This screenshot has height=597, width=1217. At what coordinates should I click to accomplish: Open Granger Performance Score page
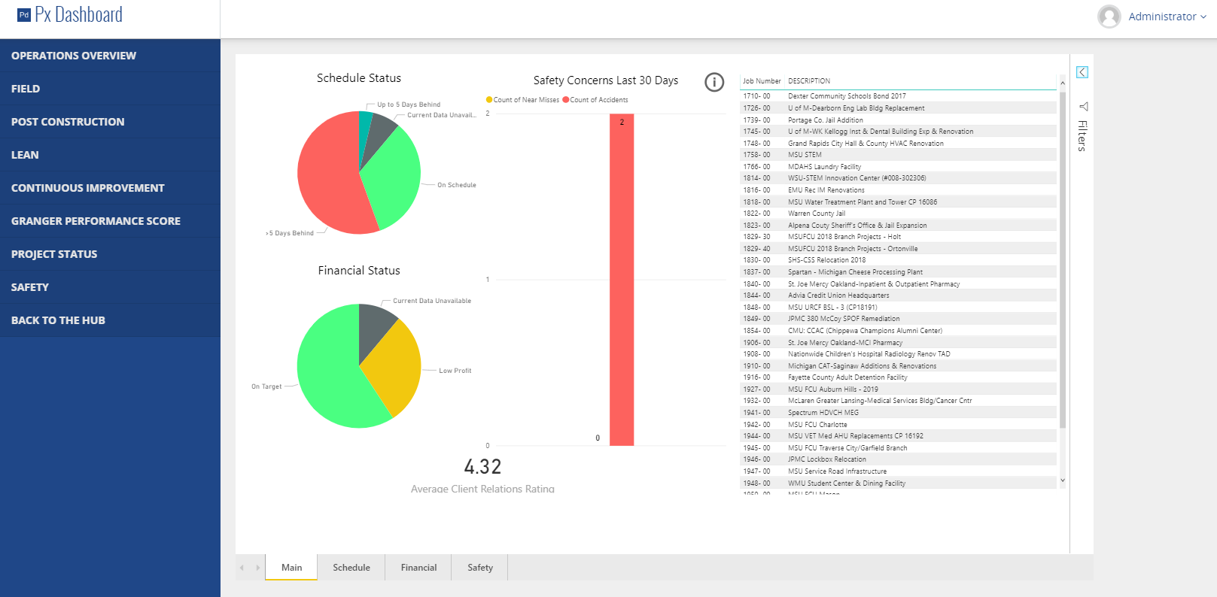click(110, 221)
